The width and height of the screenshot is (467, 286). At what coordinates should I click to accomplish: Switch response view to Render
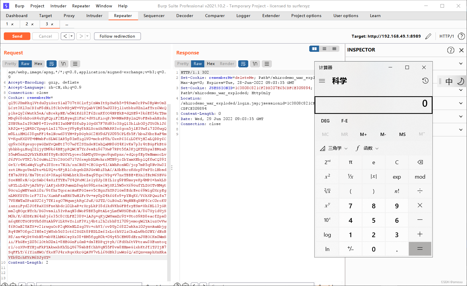(227, 64)
